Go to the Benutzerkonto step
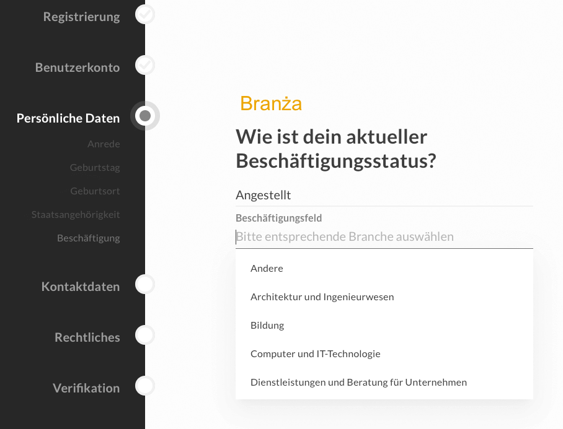This screenshot has width=563, height=429. 78,67
